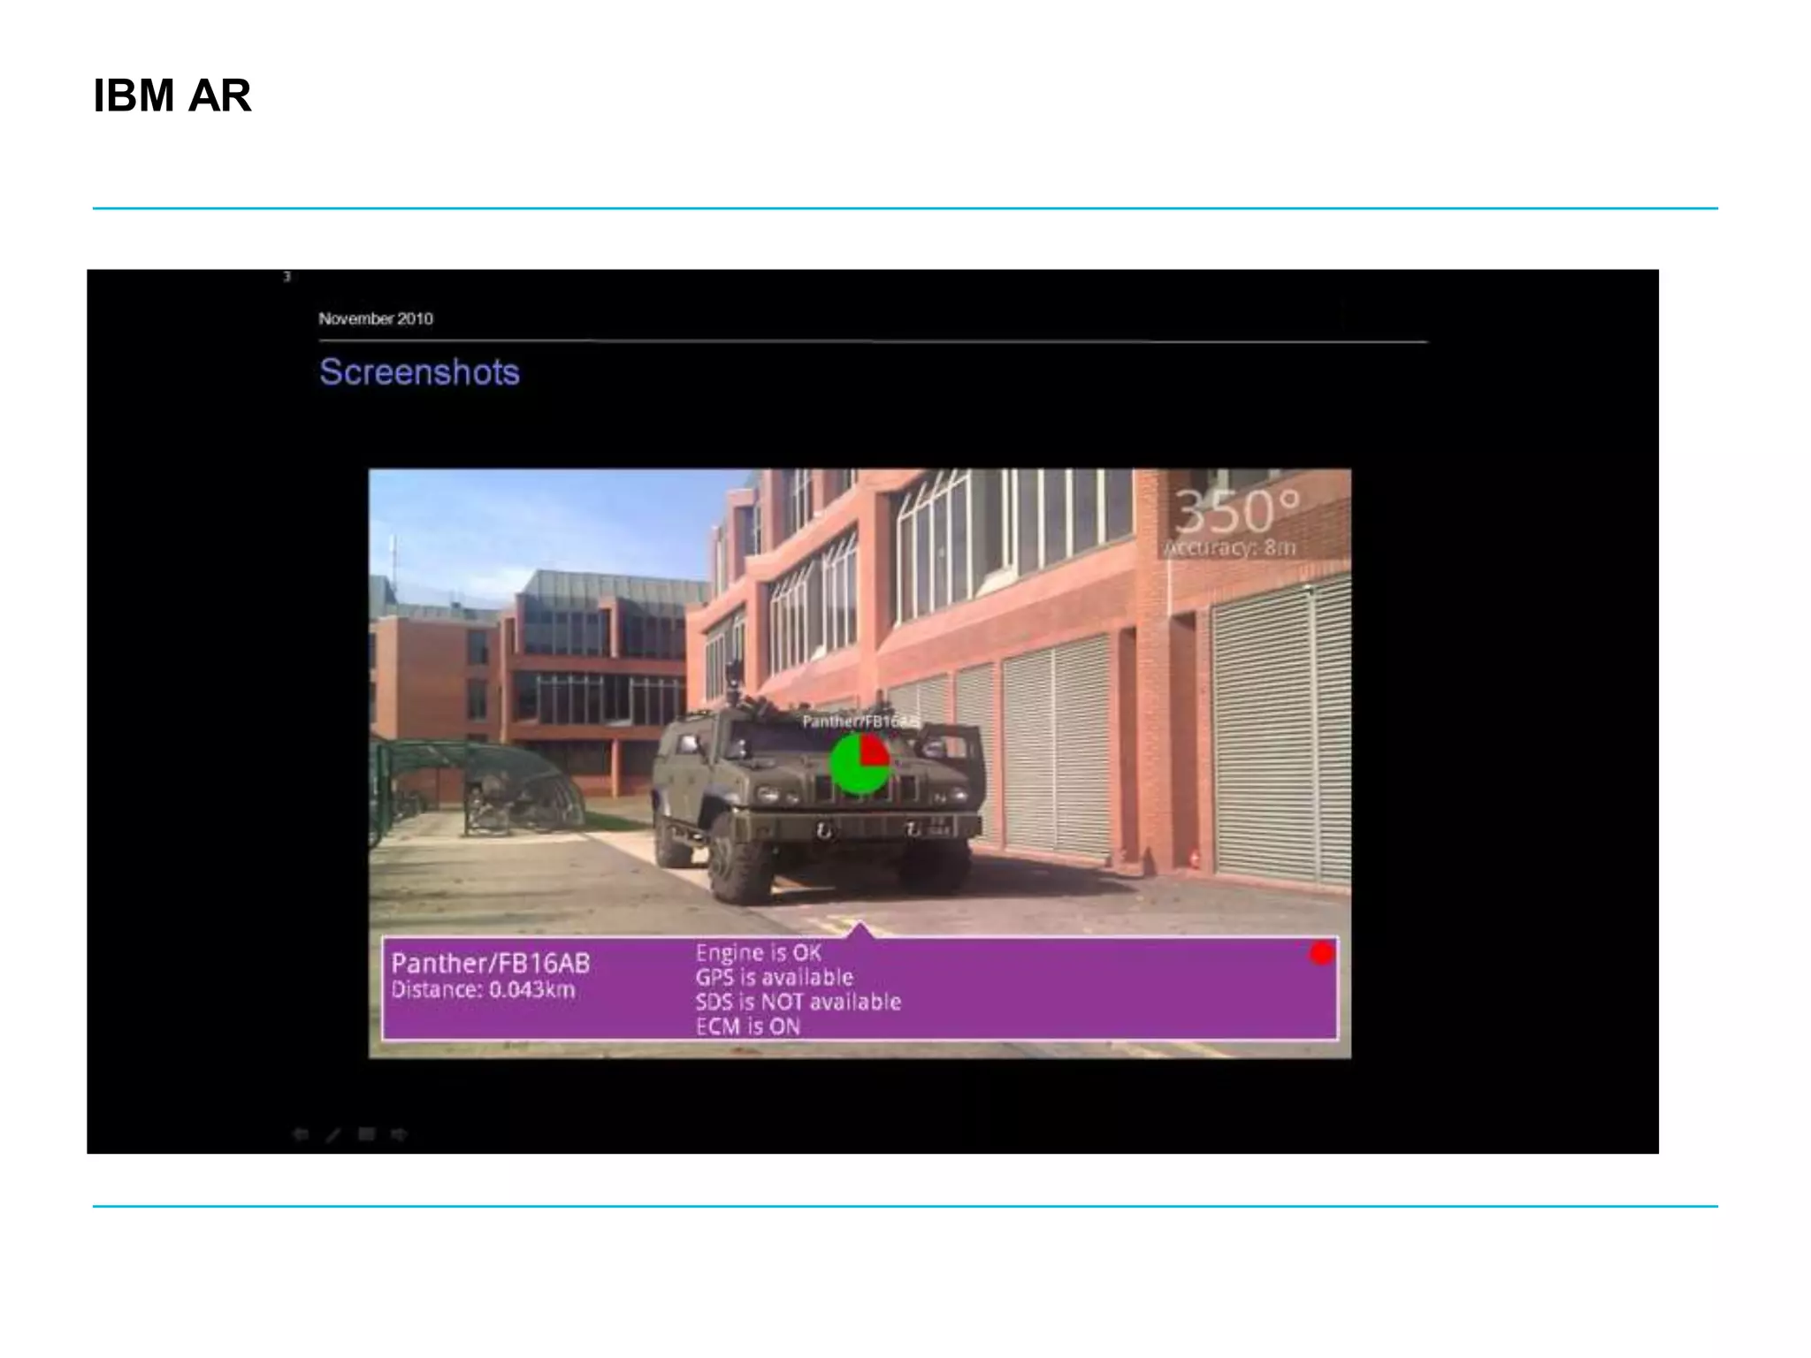This screenshot has width=1811, height=1358.
Task: Click the red dot in purple panel
Action: click(1321, 953)
